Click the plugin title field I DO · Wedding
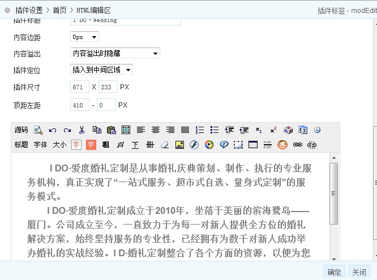Screen dimensions: 377x280 coord(126,21)
